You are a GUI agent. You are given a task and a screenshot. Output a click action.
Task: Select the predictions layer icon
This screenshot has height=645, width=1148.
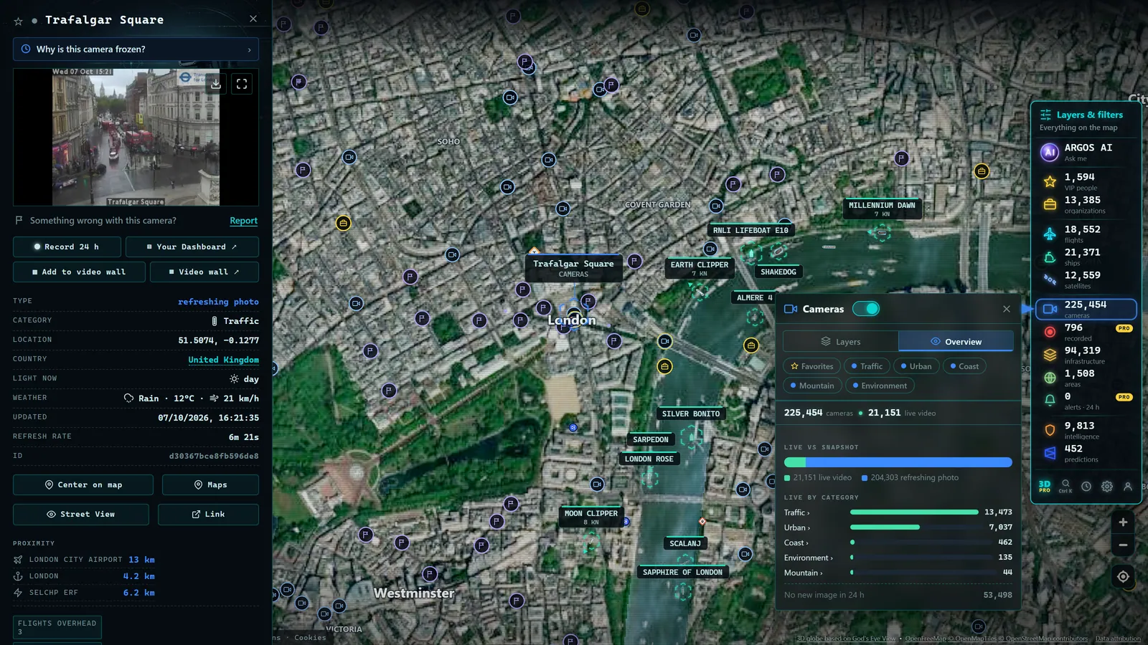click(1050, 453)
